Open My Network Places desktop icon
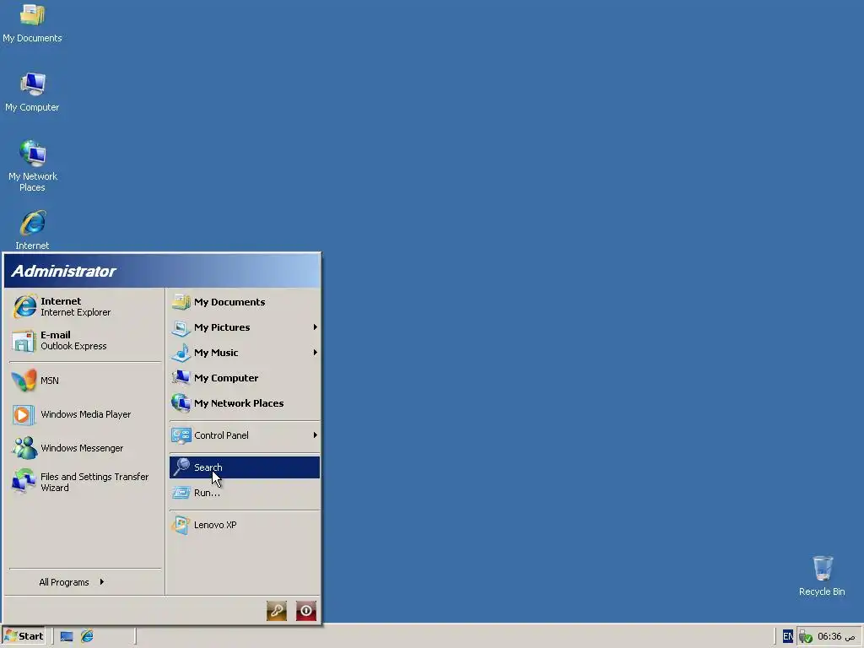The image size is (864, 648). [x=32, y=166]
